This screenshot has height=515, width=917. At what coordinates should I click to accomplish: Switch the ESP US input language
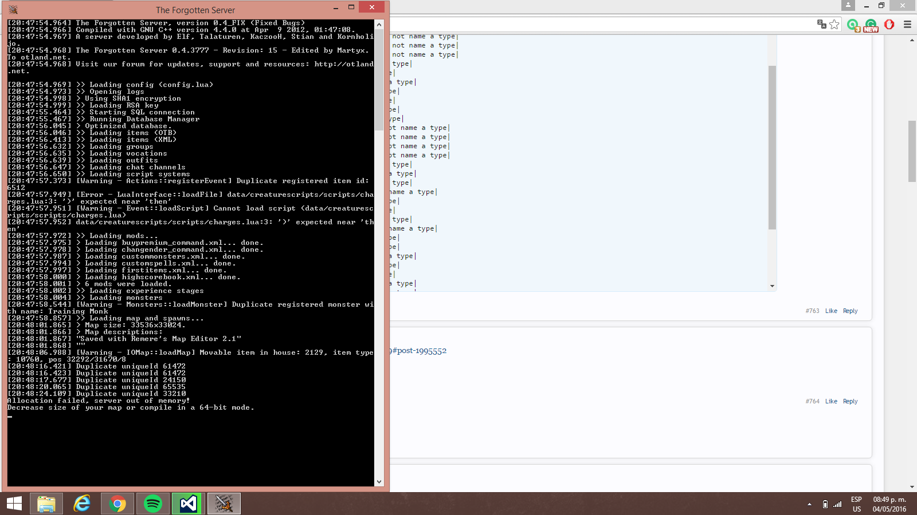coord(857,504)
